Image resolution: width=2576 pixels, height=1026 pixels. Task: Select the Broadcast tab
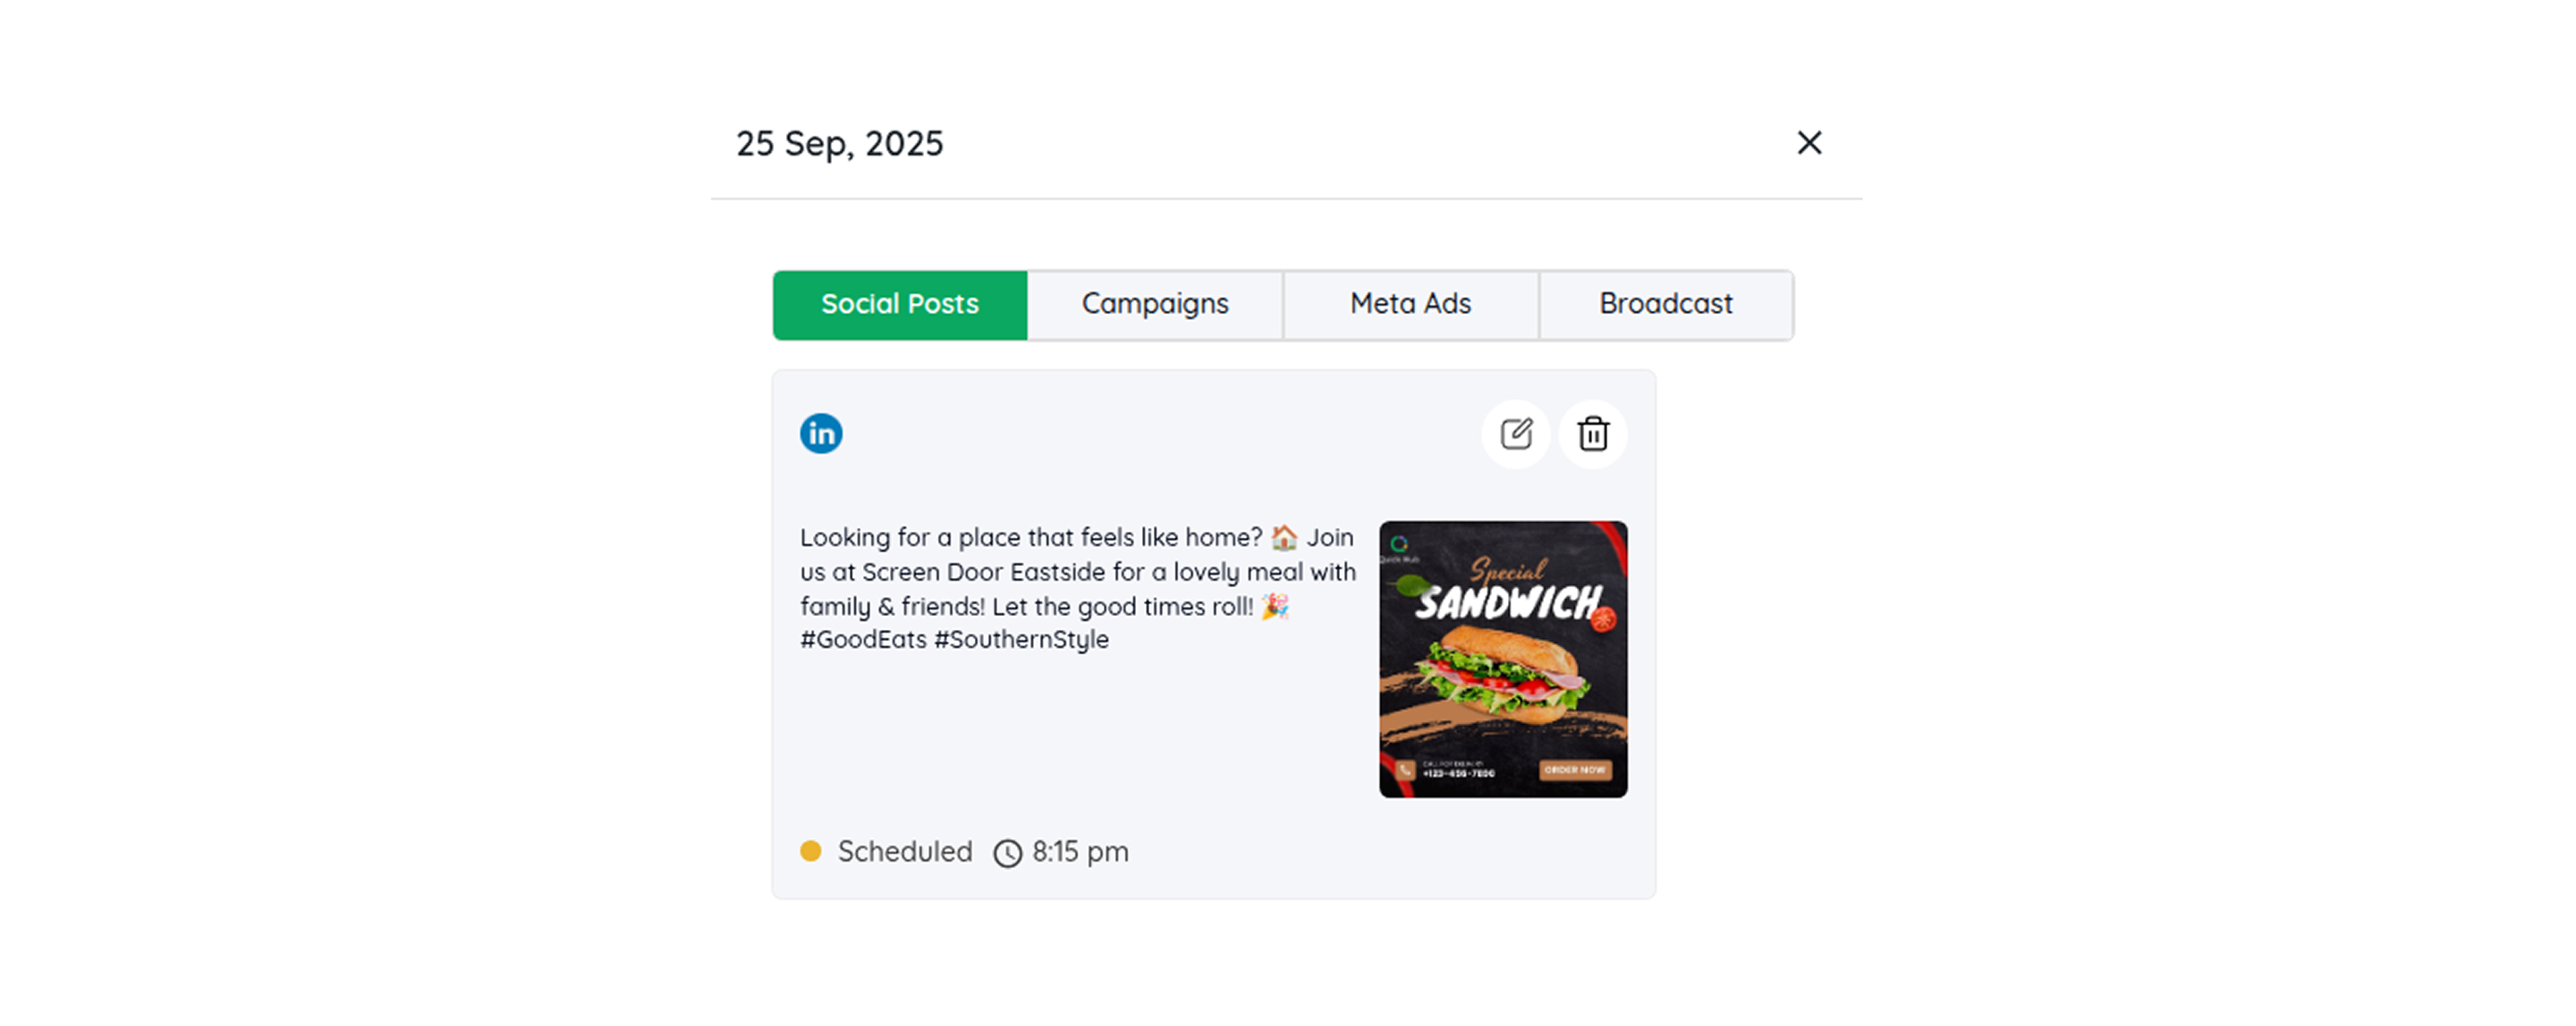tap(1665, 305)
